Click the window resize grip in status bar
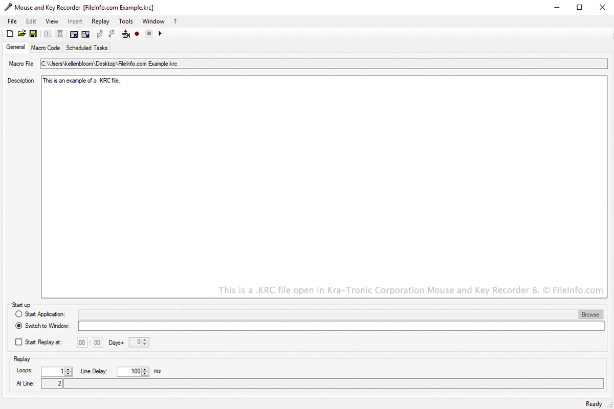 point(609,404)
